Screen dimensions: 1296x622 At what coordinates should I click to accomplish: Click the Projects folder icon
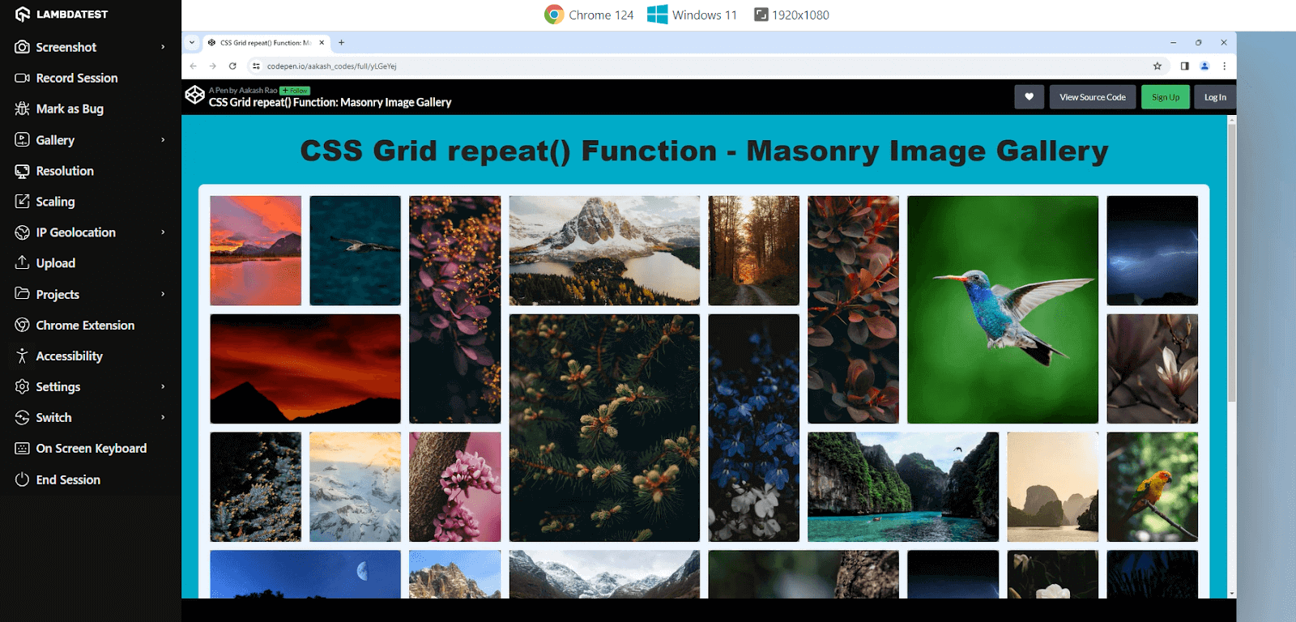[22, 293]
